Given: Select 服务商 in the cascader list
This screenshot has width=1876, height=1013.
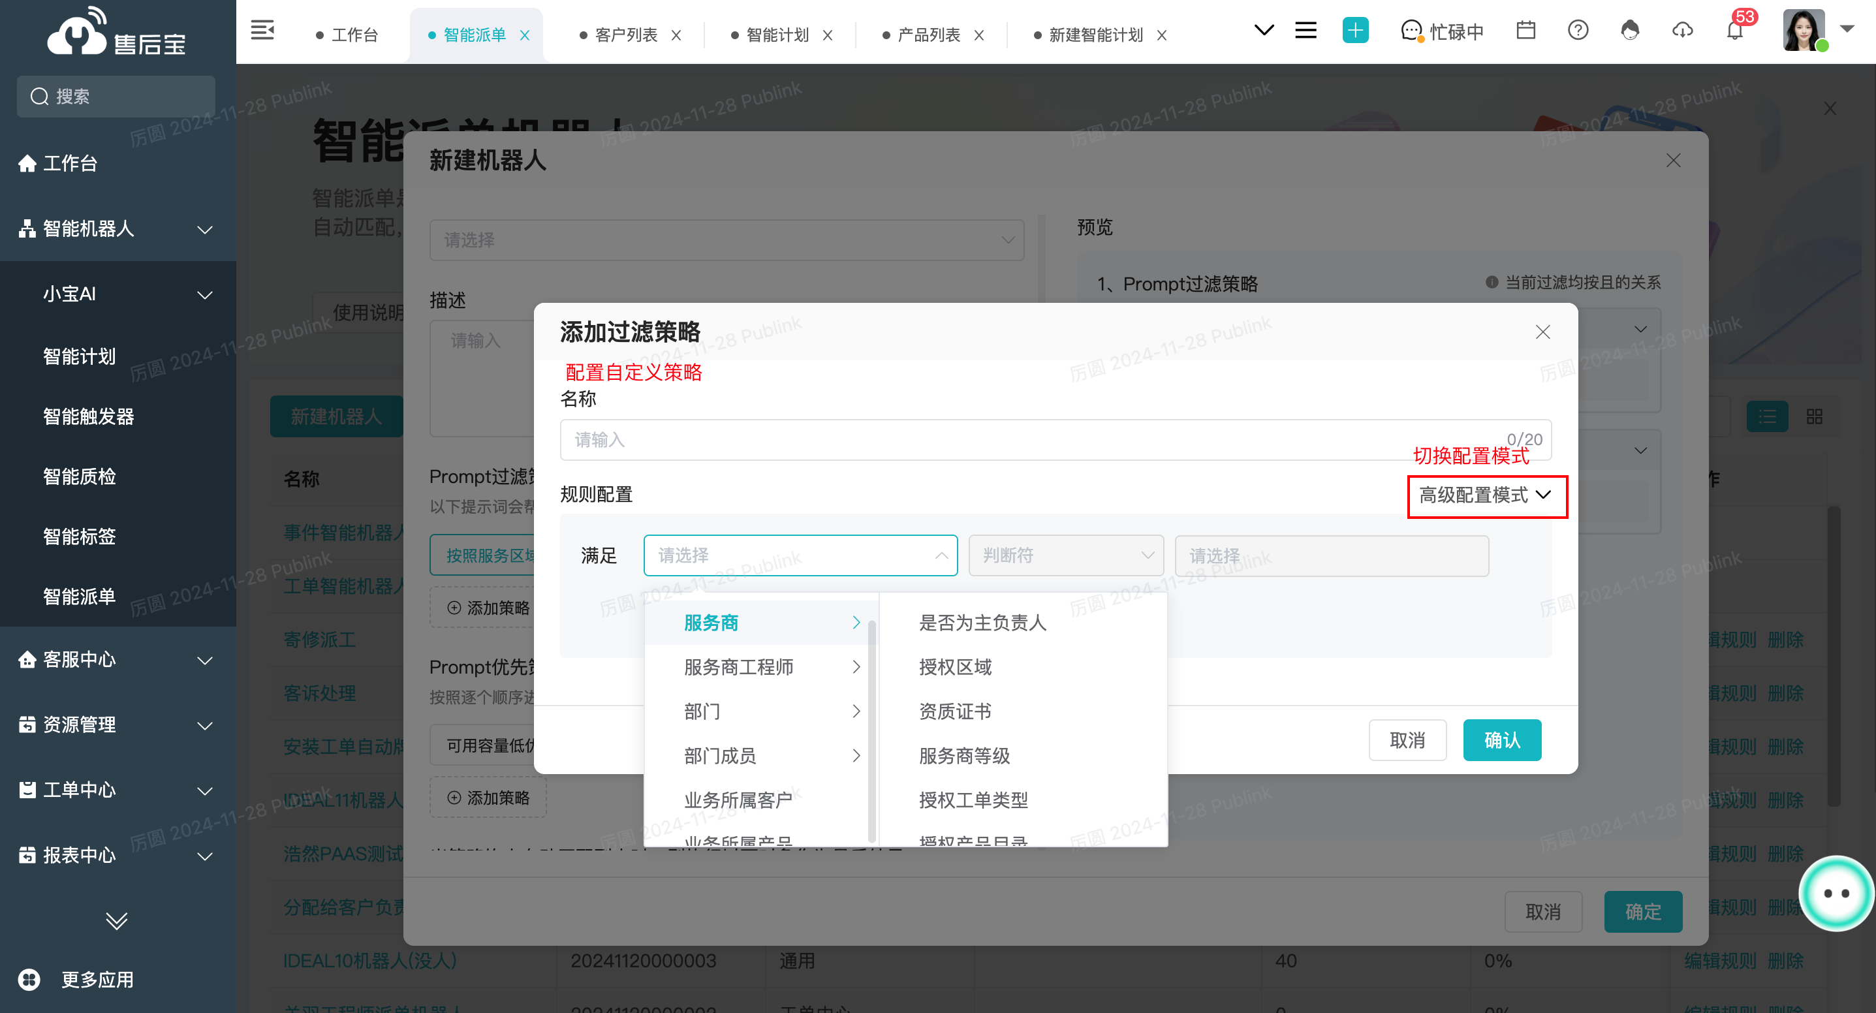Looking at the screenshot, I should click(x=760, y=623).
